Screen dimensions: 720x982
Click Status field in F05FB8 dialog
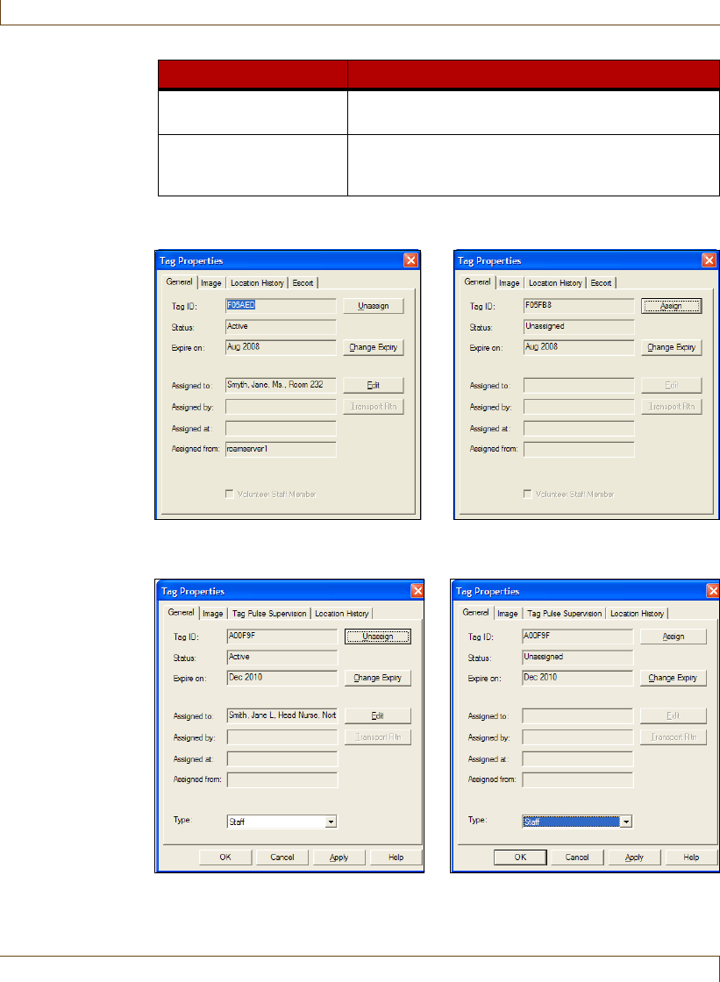pyautogui.click(x=579, y=326)
